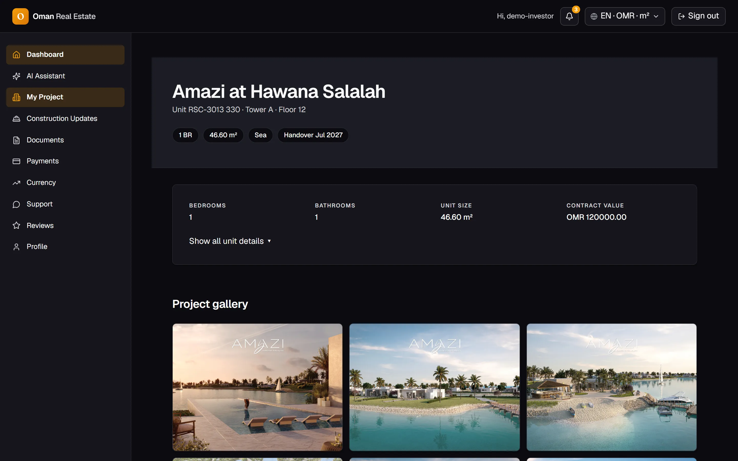Open the EN · OMR · m² locale dropdown
Screen dimensions: 738x461
tap(624, 16)
